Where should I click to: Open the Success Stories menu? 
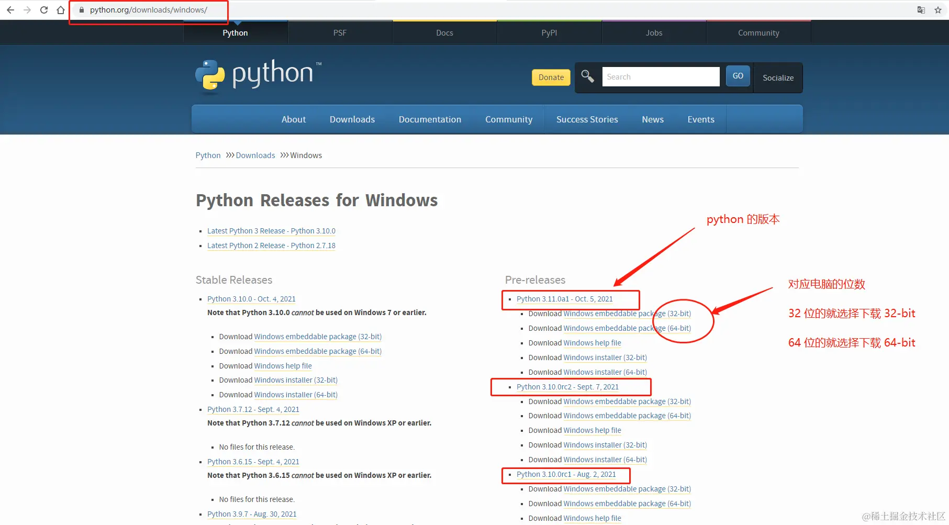click(x=587, y=119)
